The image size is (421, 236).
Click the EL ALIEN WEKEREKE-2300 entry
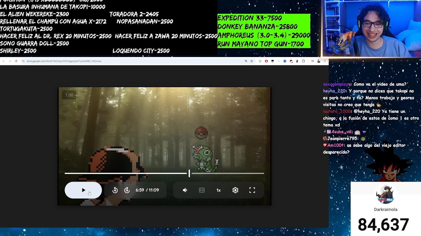click(35, 14)
